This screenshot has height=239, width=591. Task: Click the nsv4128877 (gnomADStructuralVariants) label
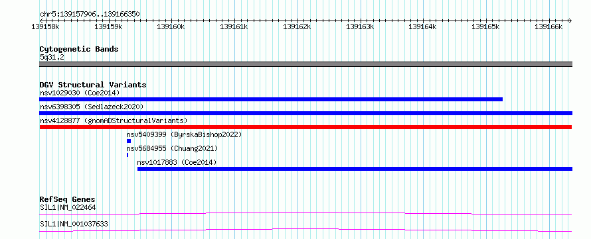point(114,120)
